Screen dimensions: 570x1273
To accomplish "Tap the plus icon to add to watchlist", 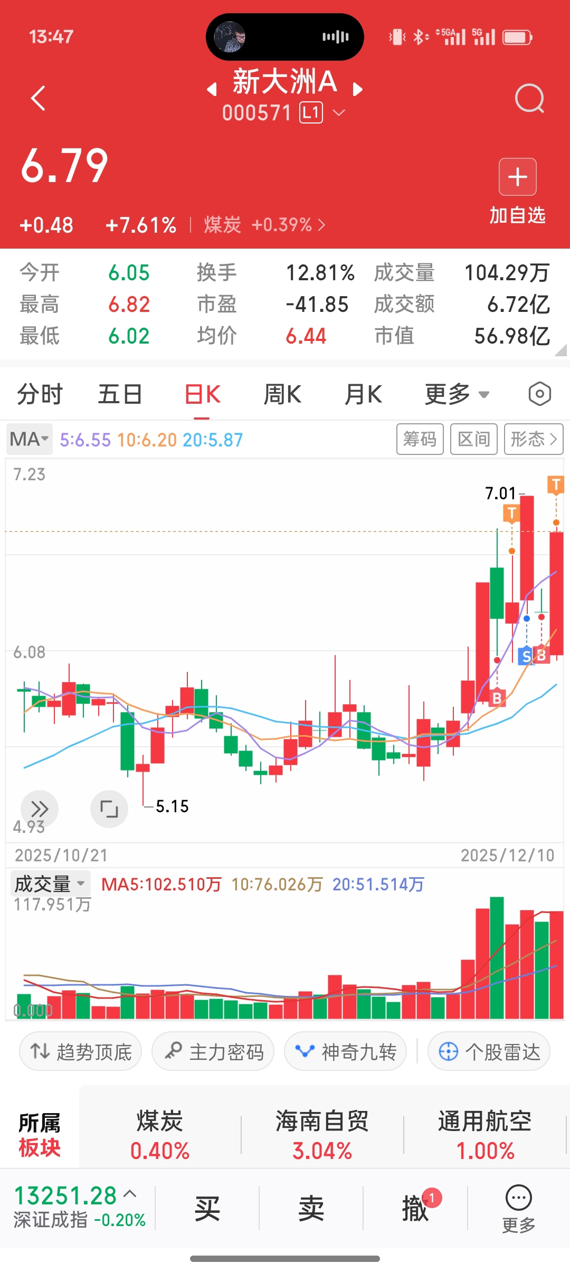I will (518, 177).
